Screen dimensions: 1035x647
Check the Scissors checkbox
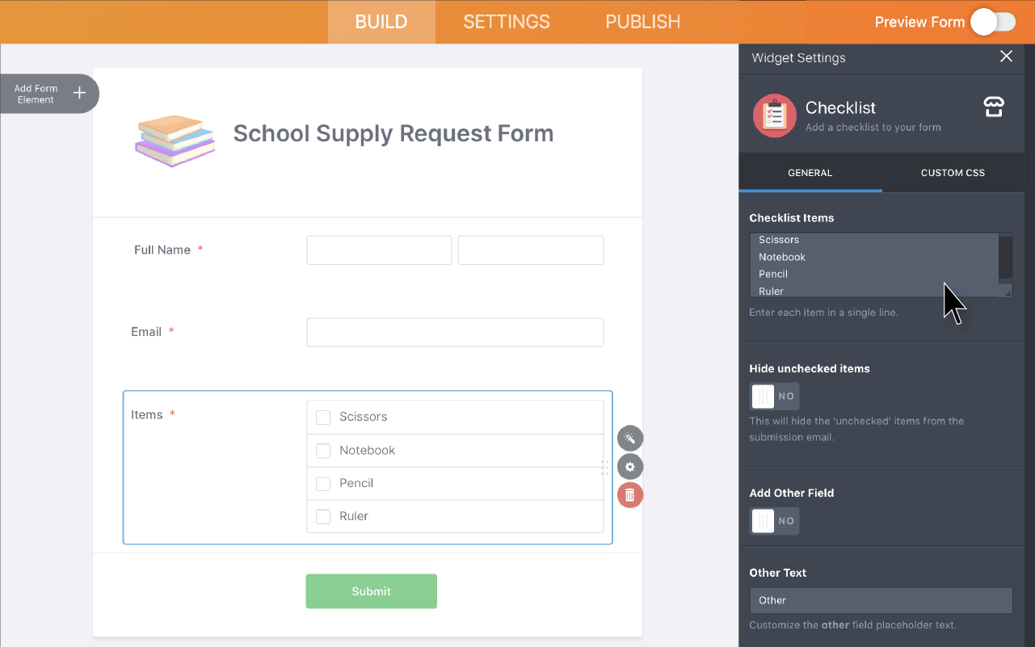(x=323, y=417)
